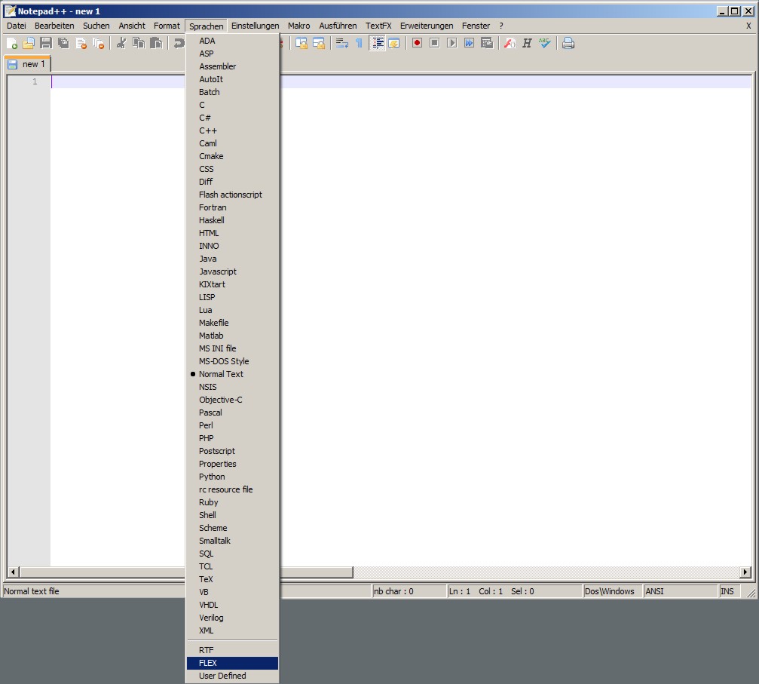The height and width of the screenshot is (684, 759).
Task: Open the Einstellungen menu
Action: pyautogui.click(x=255, y=26)
